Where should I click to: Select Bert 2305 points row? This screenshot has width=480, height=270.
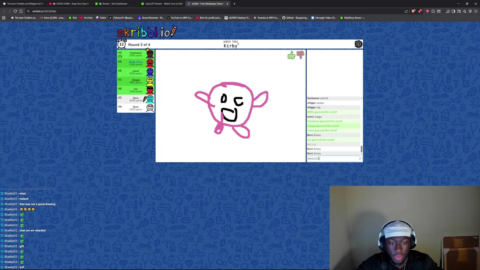point(136,108)
